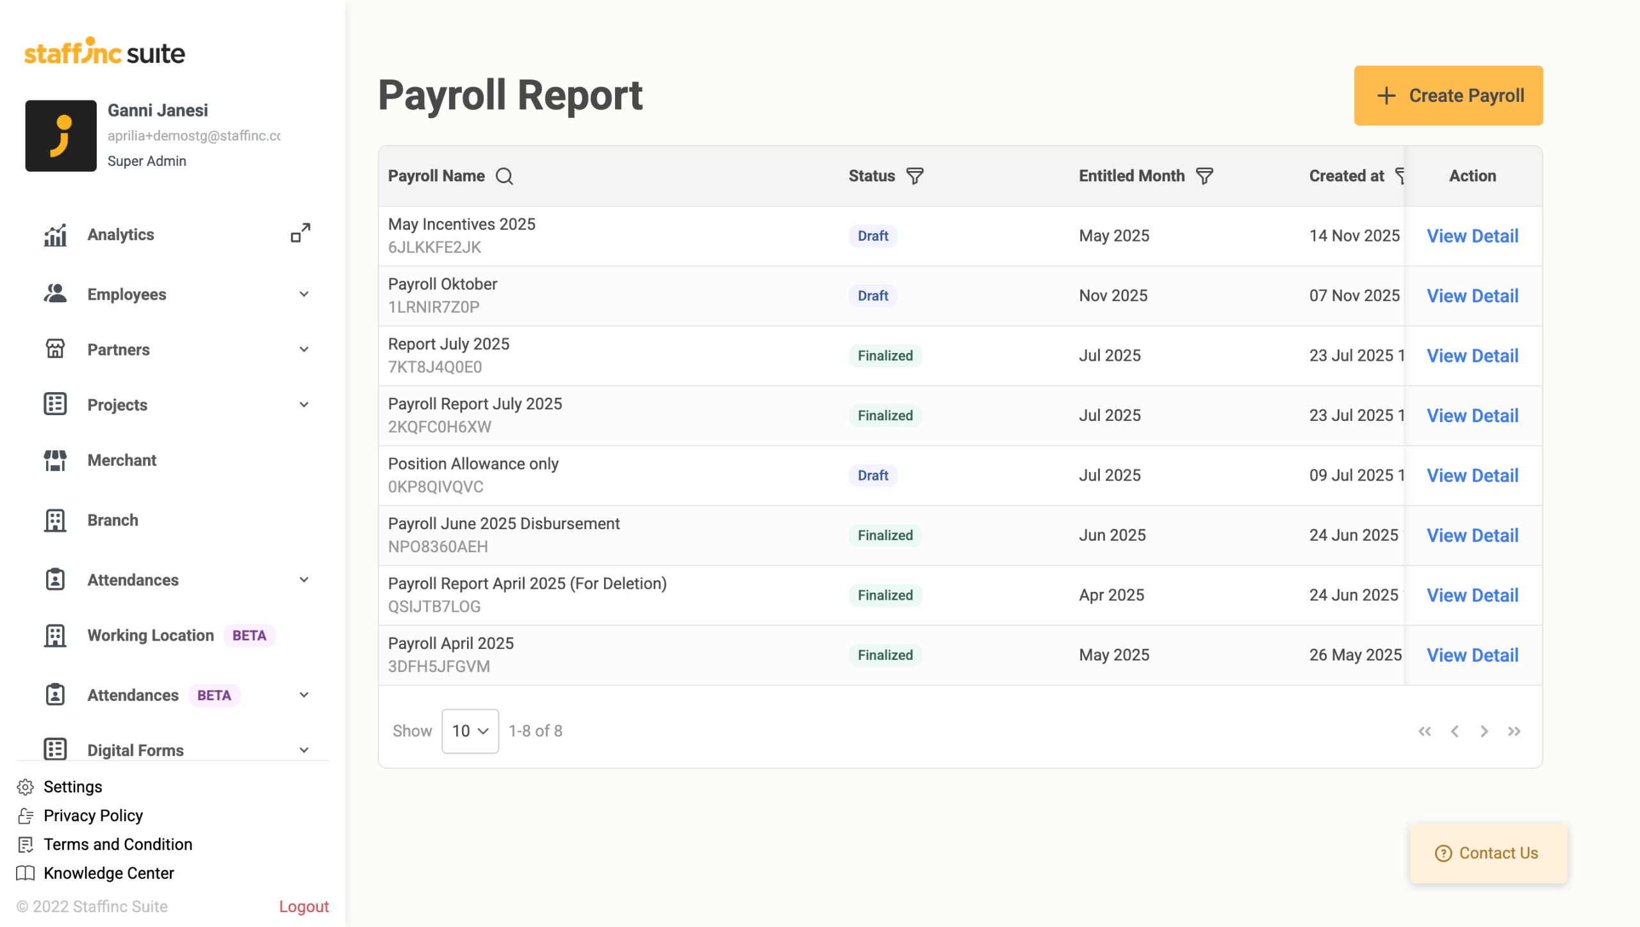
Task: Open the Show rows-per-page dropdown
Action: 470,731
